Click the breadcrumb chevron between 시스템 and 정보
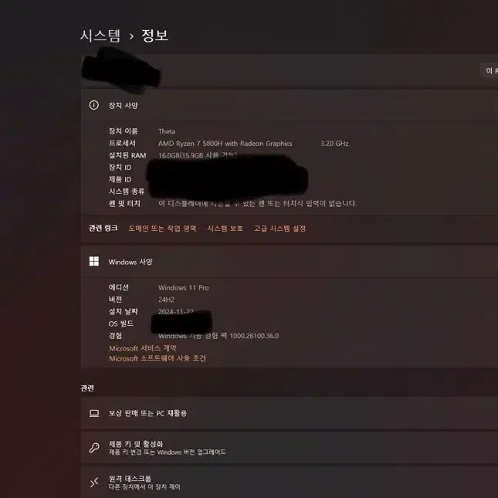Image resolution: width=498 pixels, height=498 pixels. [131, 36]
